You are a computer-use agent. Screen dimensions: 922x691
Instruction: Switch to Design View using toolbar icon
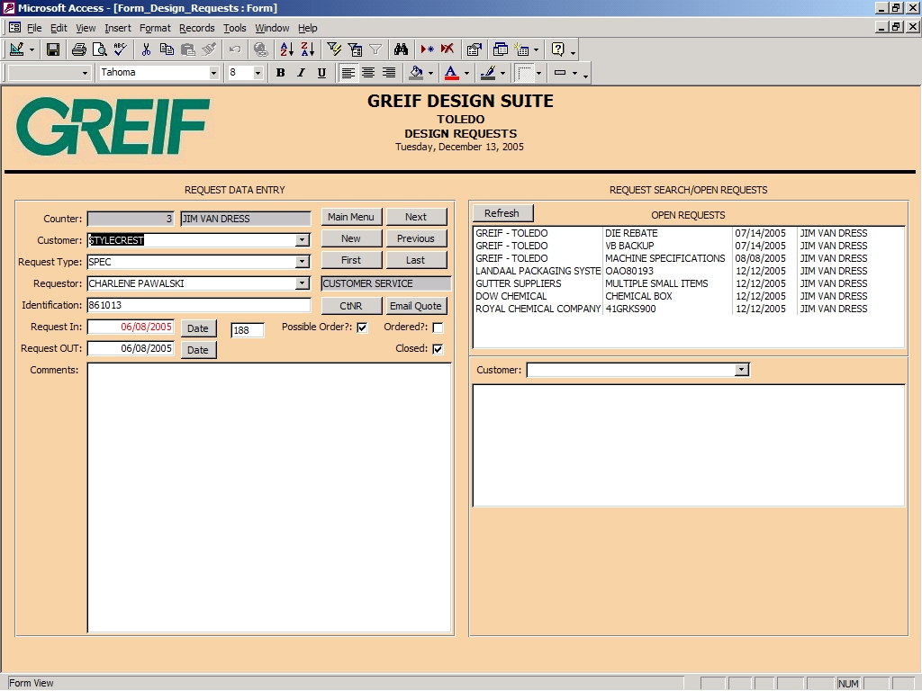click(x=17, y=49)
